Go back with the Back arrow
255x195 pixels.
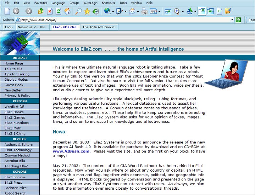[x=16, y=11]
